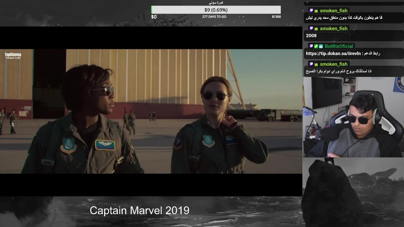The height and width of the screenshot is (227, 404).
Task: Click the green moderator sword badge of BotRixOficial
Action: click(316, 46)
